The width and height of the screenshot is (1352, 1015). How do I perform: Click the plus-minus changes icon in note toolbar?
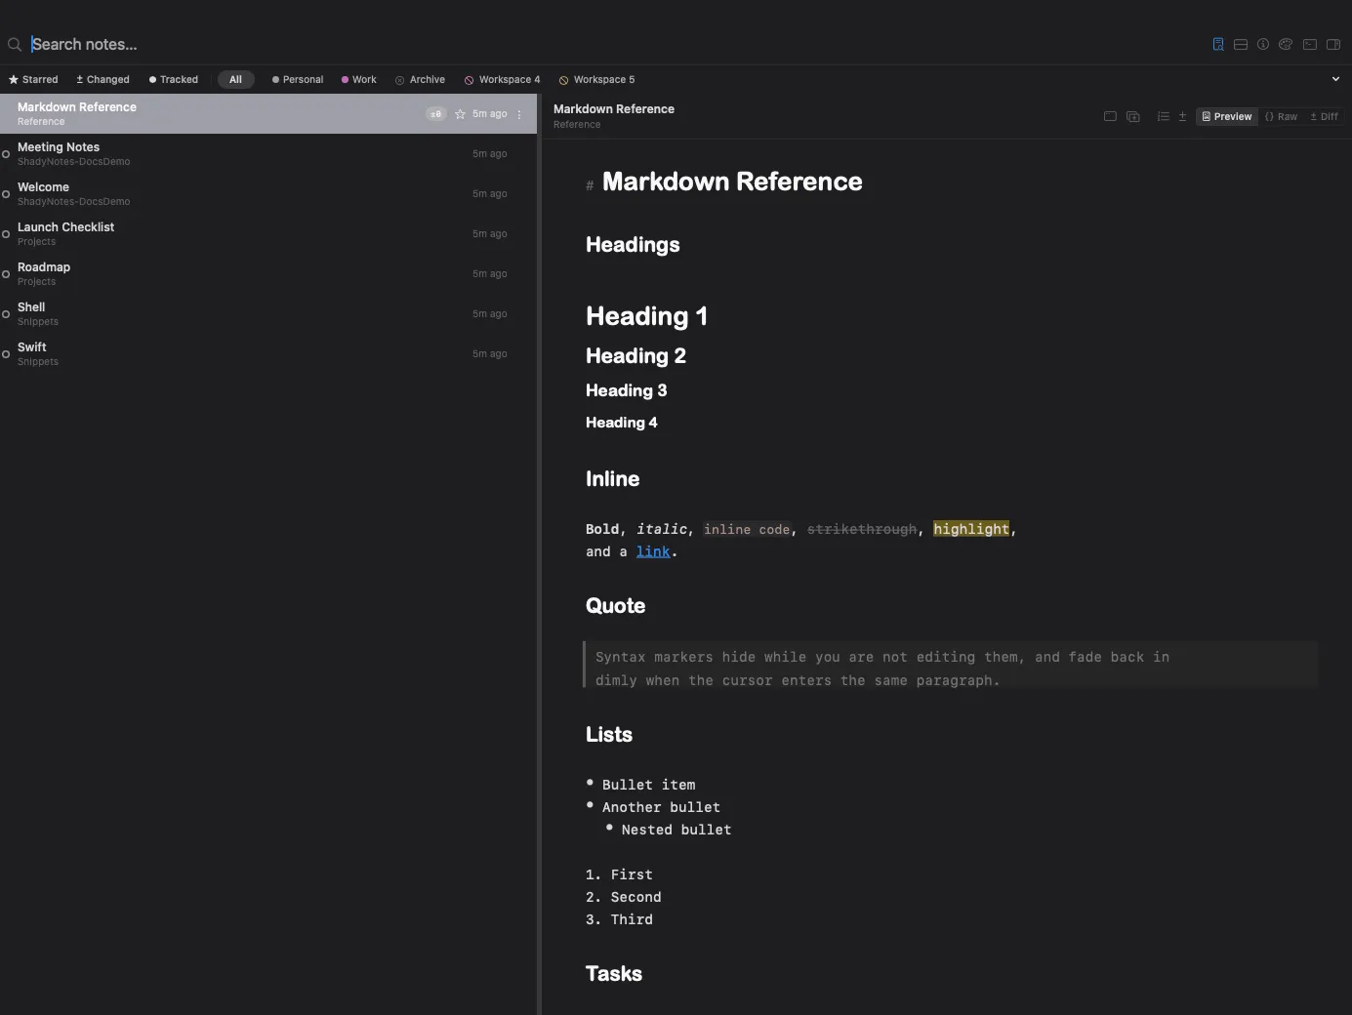1182,116
